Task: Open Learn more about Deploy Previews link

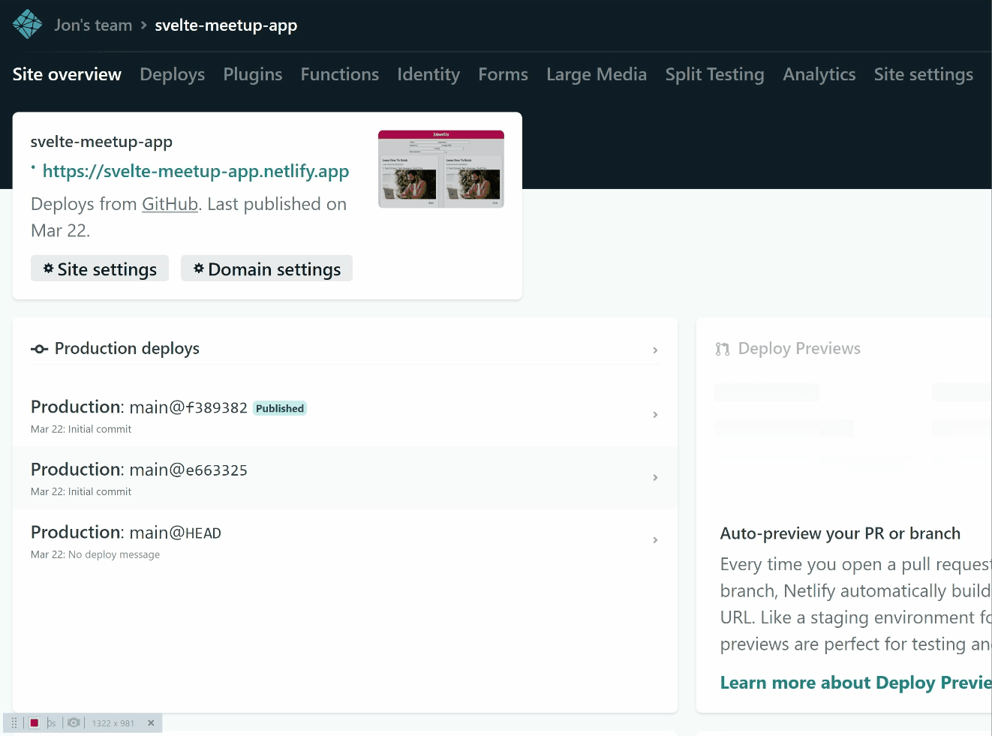Action: pyautogui.click(x=856, y=683)
